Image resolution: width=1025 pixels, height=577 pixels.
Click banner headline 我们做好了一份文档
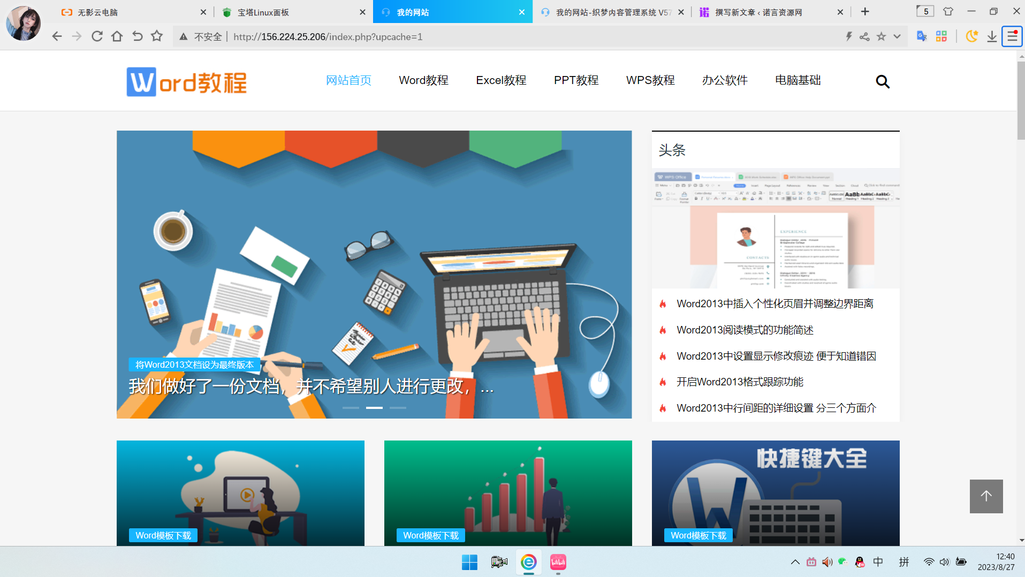[x=310, y=386]
